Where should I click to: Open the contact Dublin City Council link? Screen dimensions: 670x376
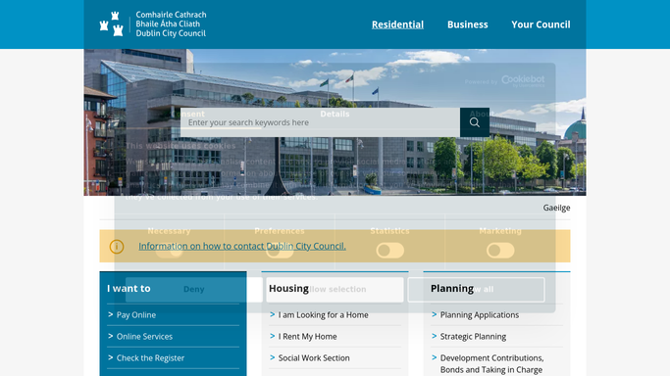(242, 246)
